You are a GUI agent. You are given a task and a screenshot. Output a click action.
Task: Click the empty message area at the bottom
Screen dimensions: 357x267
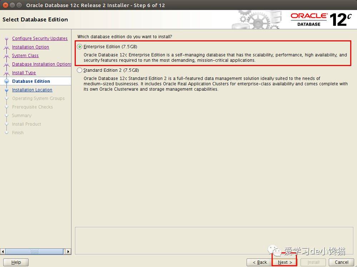click(x=214, y=241)
